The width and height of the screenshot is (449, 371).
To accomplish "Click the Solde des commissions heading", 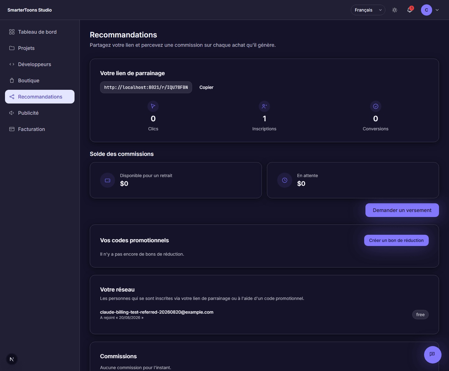I will [x=122, y=154].
